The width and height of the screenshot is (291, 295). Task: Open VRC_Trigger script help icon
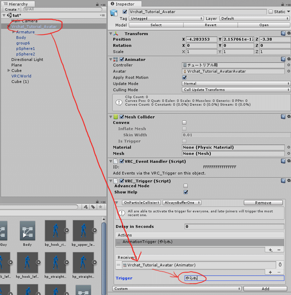tap(283, 181)
